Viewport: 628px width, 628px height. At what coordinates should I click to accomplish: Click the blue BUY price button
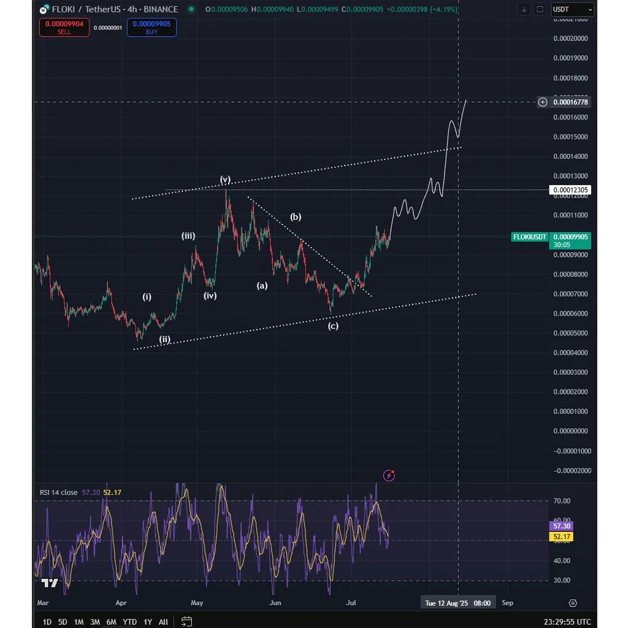pyautogui.click(x=151, y=27)
